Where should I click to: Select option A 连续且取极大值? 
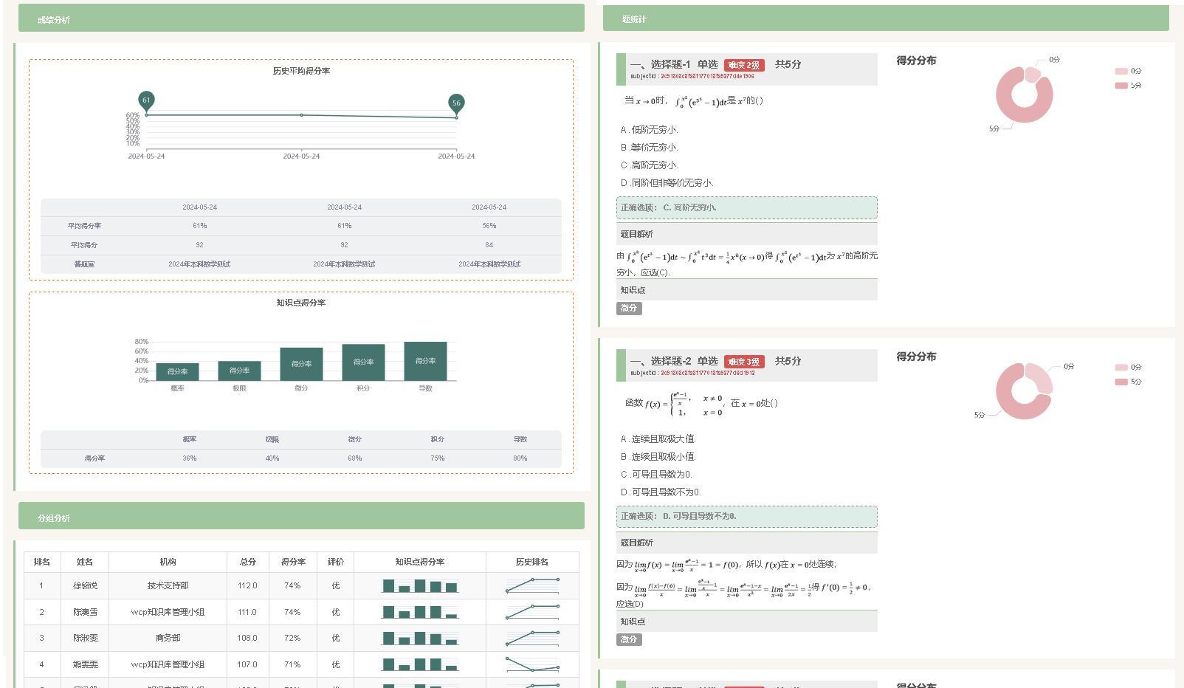click(x=658, y=439)
